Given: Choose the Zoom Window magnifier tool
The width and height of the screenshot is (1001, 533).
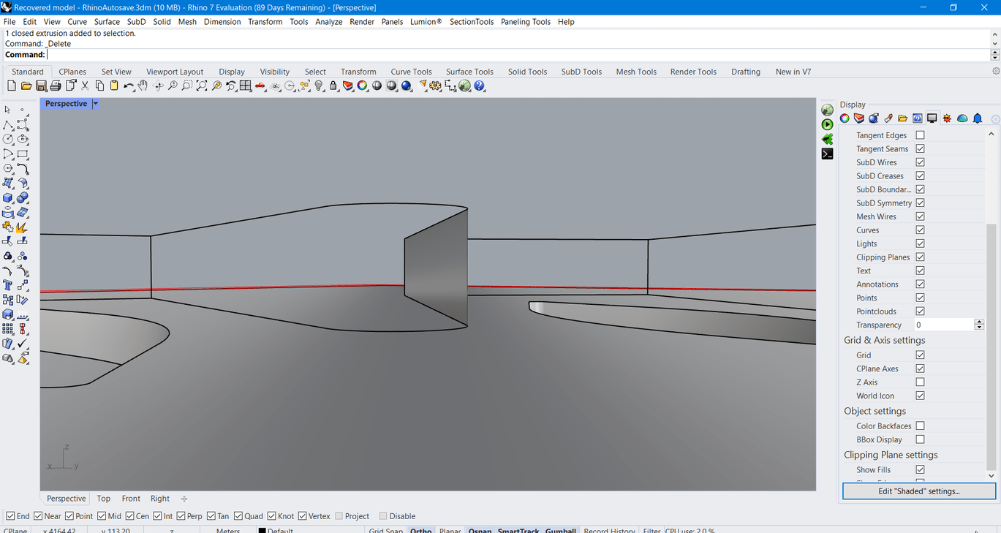Looking at the screenshot, I should pos(187,86).
